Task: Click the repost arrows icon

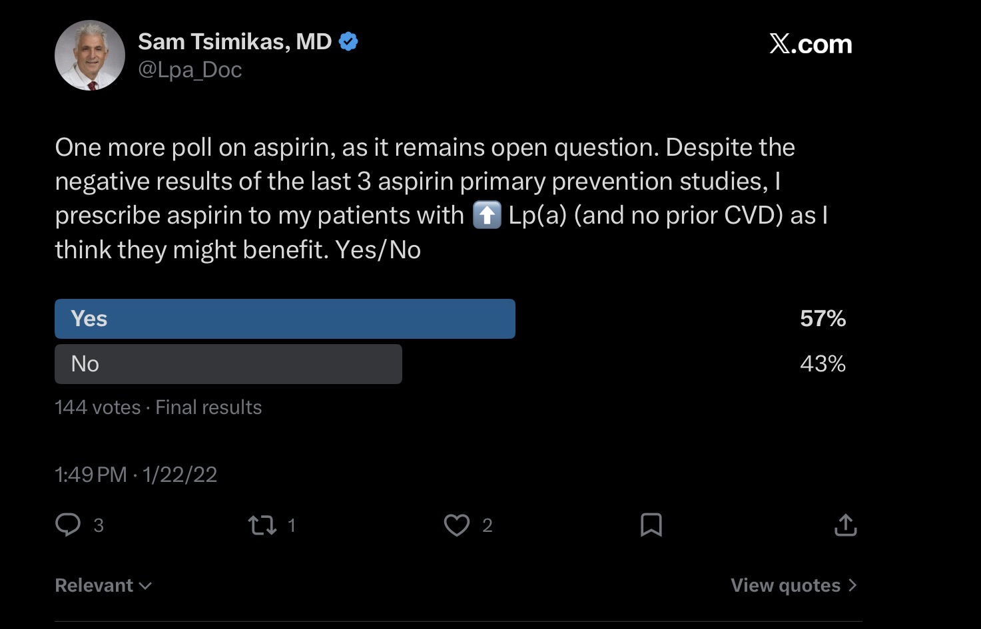Action: [x=262, y=526]
